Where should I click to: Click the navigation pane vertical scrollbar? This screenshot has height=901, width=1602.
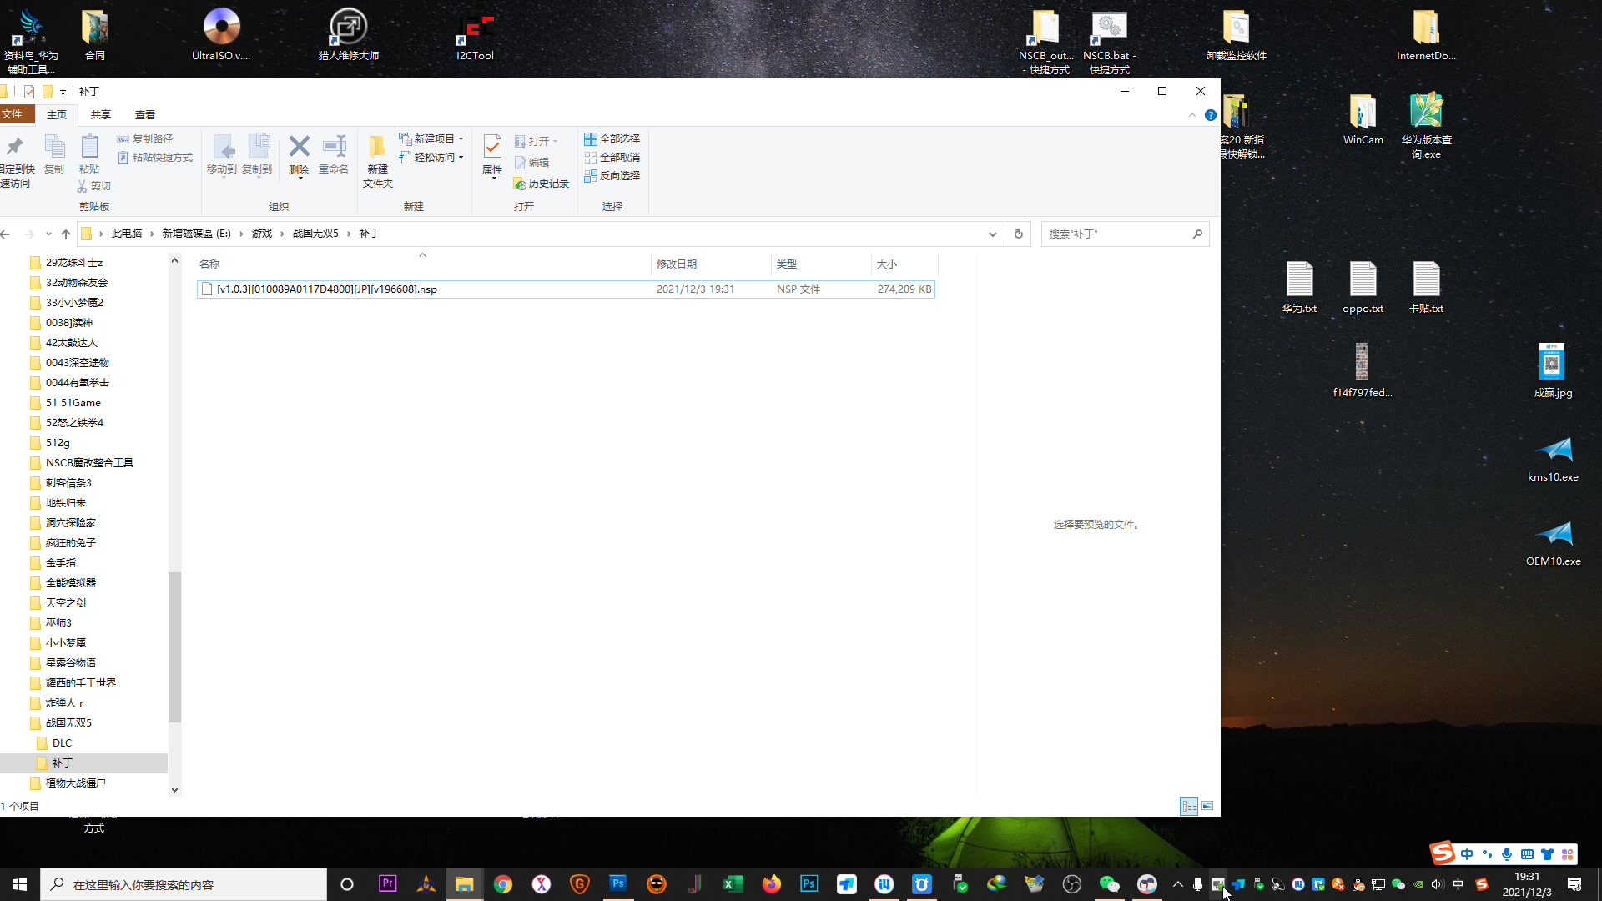(x=174, y=647)
